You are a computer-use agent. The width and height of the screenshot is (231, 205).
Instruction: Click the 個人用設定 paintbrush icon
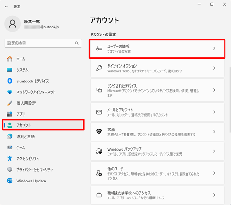click(10, 103)
